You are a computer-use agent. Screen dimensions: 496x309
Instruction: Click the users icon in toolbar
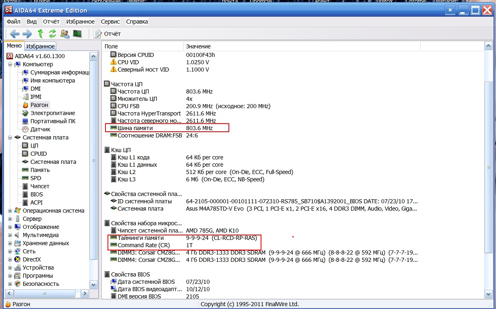click(x=65, y=34)
